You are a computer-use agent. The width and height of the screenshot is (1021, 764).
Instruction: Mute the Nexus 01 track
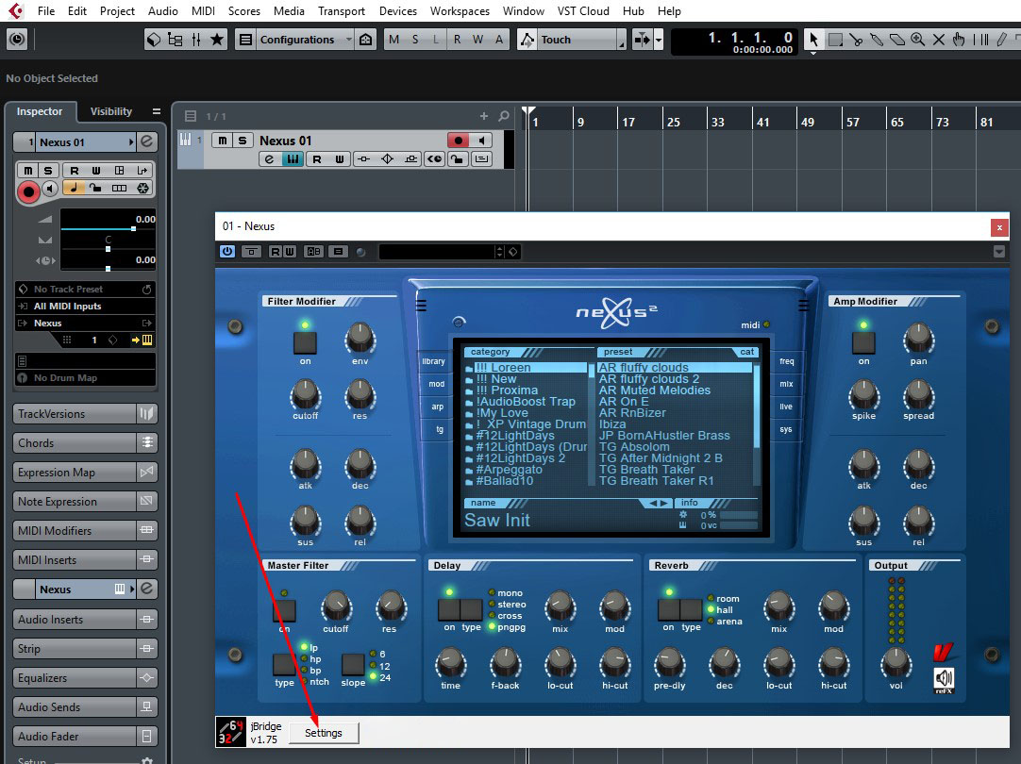pos(222,140)
